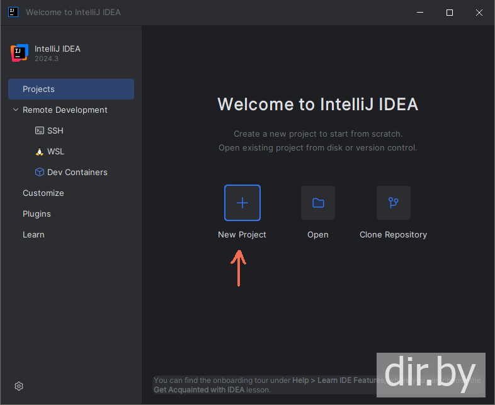This screenshot has width=495, height=405.
Task: Click IntelliJ icon in title bar
Action: click(x=13, y=12)
